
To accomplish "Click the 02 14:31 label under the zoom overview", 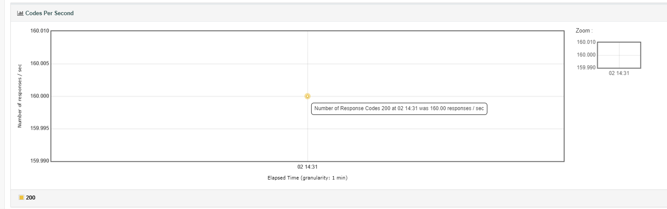I will (619, 73).
